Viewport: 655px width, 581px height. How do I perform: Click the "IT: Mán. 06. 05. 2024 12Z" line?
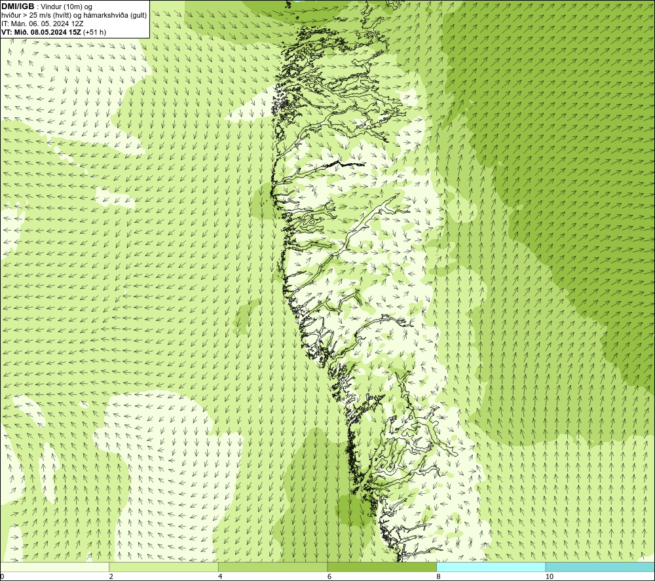43,24
